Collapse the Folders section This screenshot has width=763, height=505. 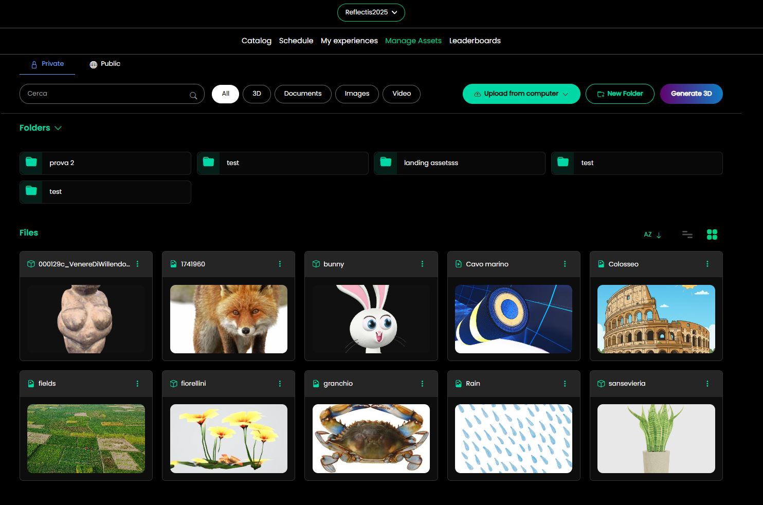(58, 128)
